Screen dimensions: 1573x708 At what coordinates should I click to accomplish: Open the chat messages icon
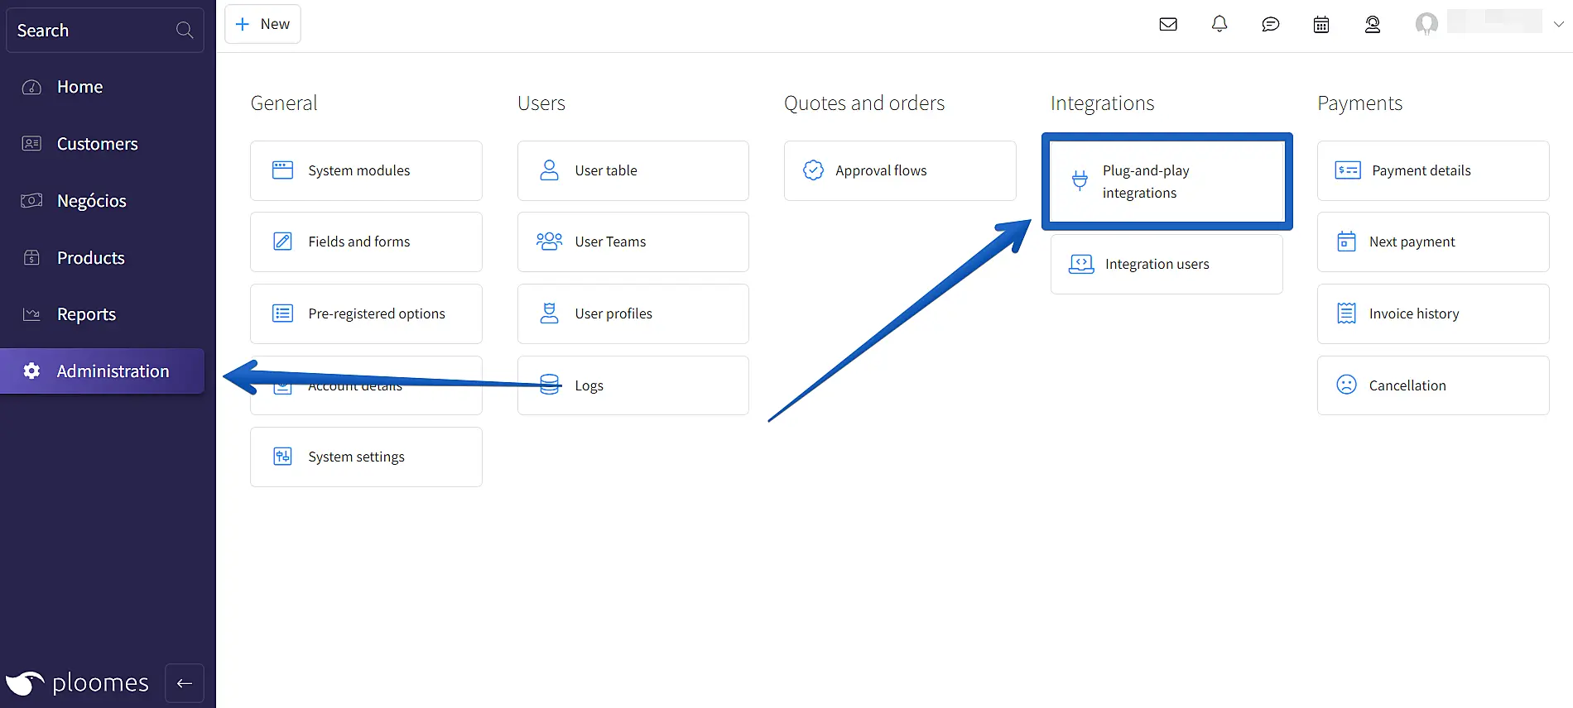[x=1271, y=25]
